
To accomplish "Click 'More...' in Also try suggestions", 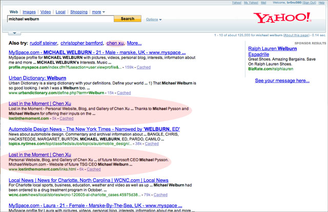I will point(134,43).
